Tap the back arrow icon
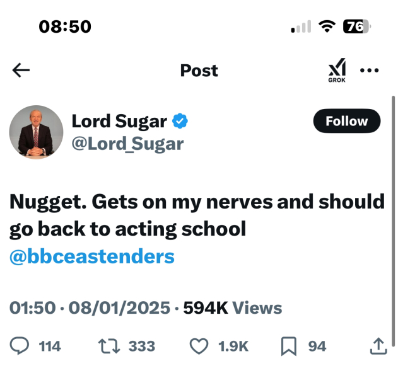 21,71
